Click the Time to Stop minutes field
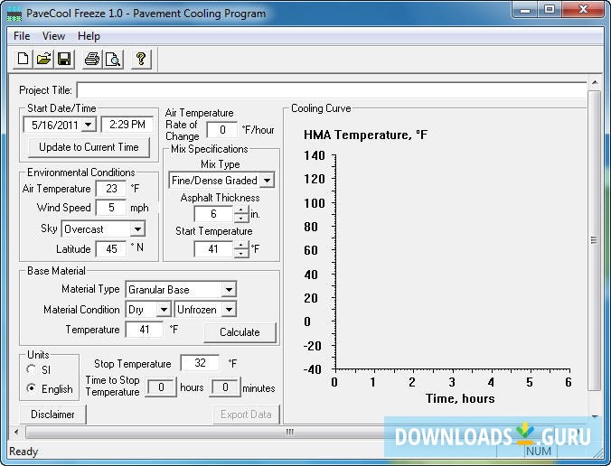The height and width of the screenshot is (466, 611). [x=225, y=387]
